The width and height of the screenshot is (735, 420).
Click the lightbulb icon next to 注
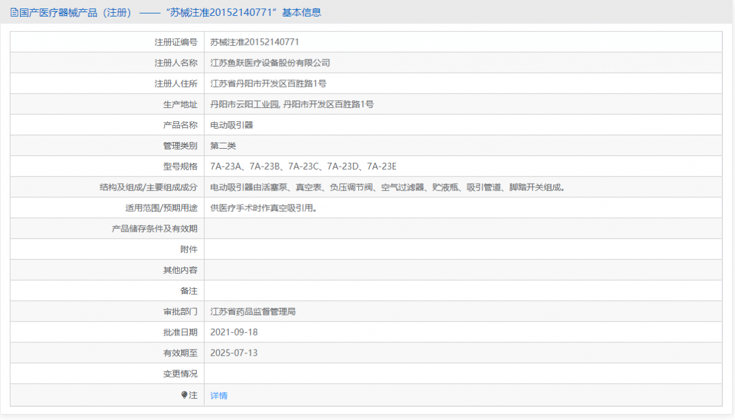(x=184, y=395)
